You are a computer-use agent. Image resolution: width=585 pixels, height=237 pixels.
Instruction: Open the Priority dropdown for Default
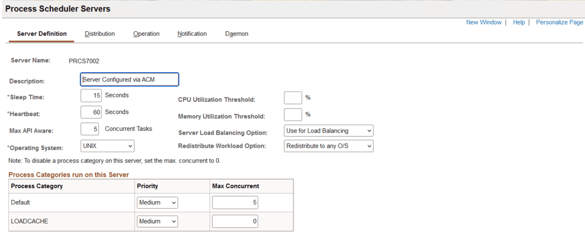click(157, 203)
